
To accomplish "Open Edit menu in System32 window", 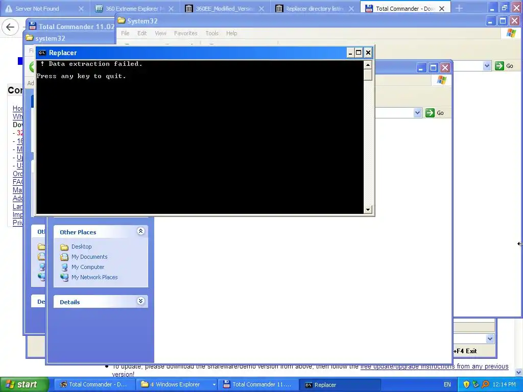I will tap(142, 33).
